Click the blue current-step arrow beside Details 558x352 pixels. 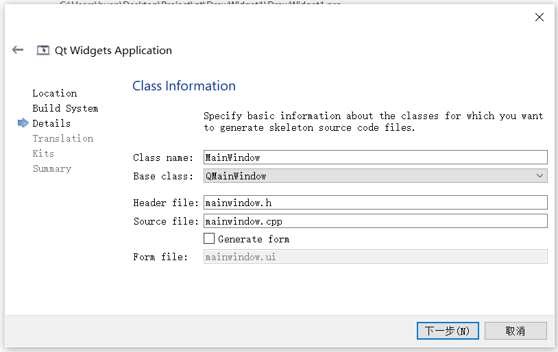pos(23,123)
